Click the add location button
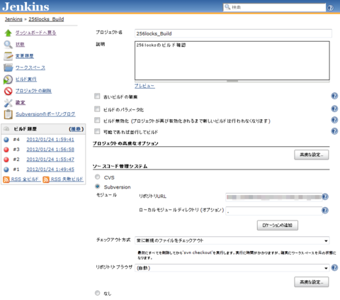340x300 pixels. point(278,226)
